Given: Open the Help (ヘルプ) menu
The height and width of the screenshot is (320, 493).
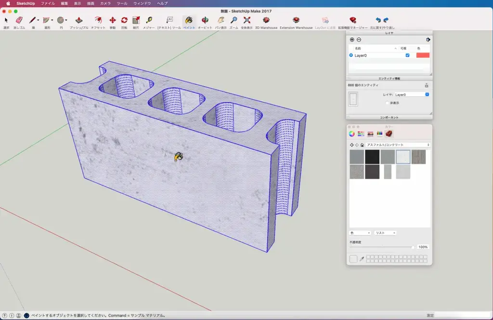Looking at the screenshot, I should 162,3.
